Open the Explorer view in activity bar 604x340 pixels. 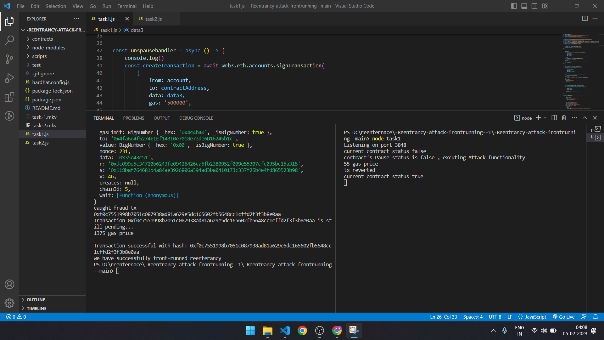9,21
